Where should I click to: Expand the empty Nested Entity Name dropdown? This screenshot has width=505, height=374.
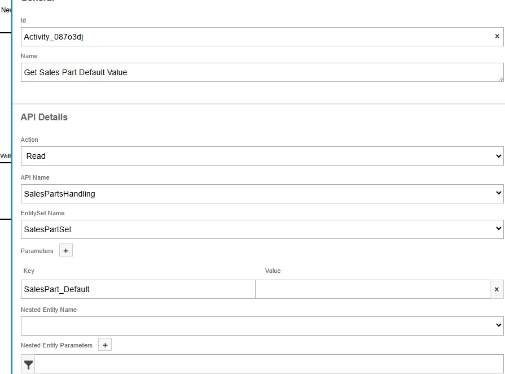262,325
